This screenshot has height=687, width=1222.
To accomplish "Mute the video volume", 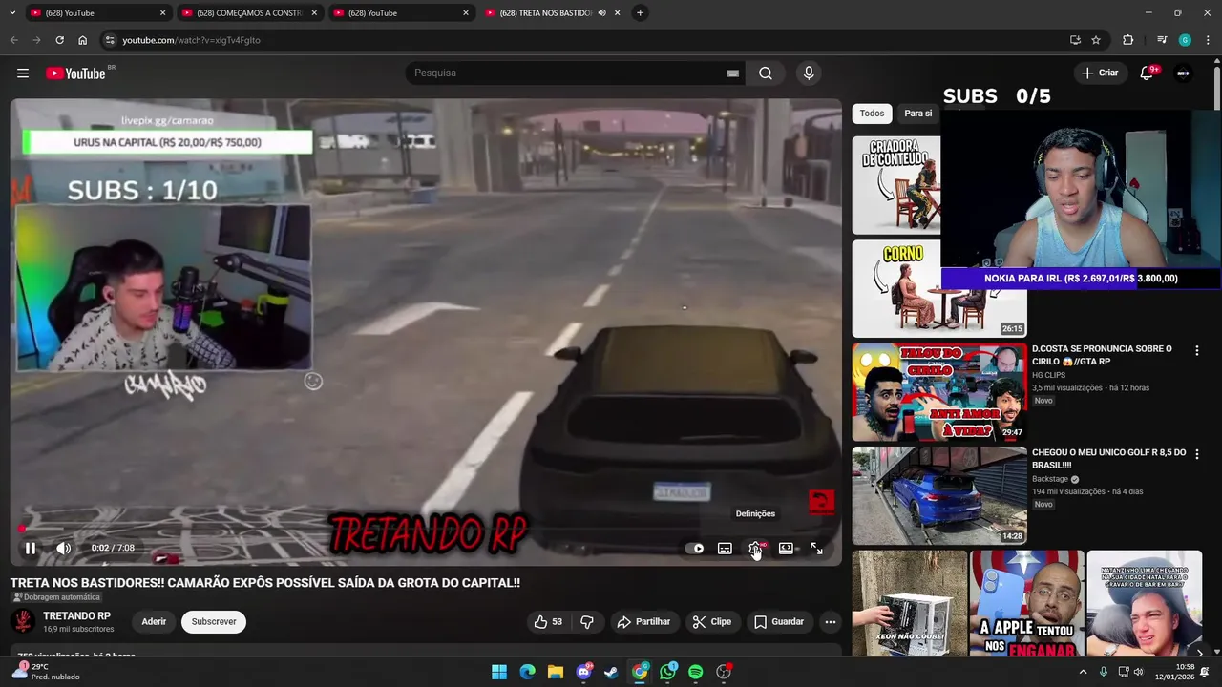I will (63, 549).
